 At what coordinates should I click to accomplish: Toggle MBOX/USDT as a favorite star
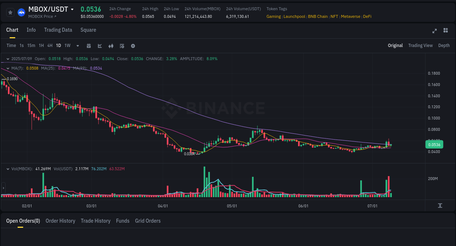[x=10, y=12]
